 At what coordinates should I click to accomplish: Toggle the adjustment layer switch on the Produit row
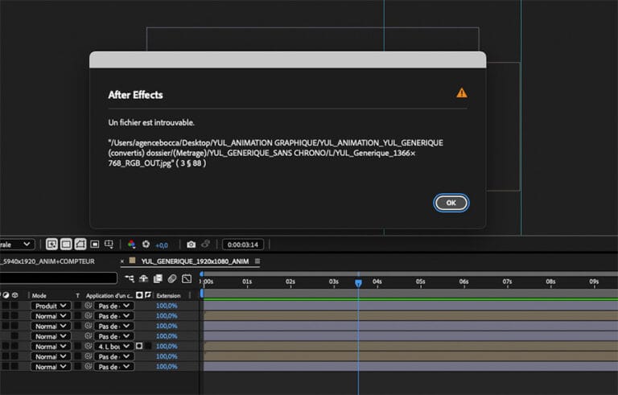(x=6, y=306)
